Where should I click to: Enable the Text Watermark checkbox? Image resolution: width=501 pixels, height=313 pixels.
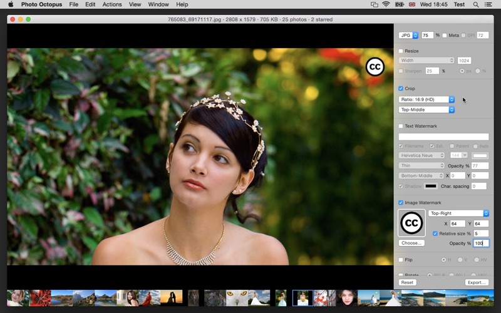pyautogui.click(x=401, y=126)
